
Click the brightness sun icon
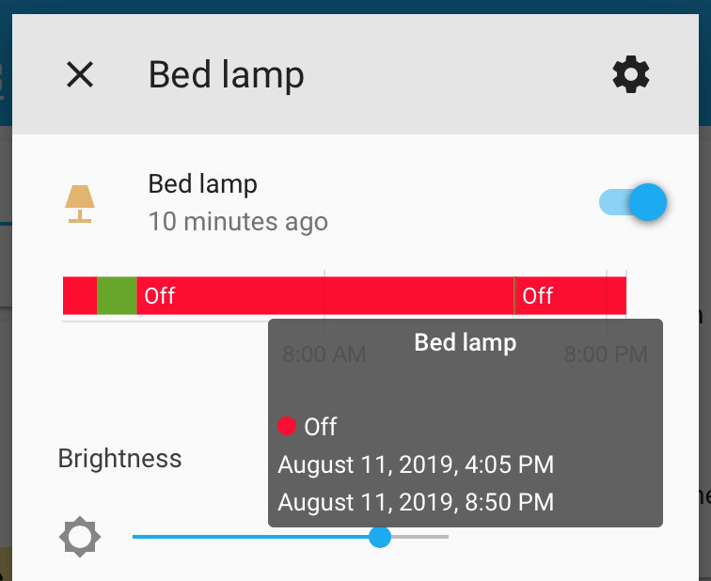coord(80,537)
